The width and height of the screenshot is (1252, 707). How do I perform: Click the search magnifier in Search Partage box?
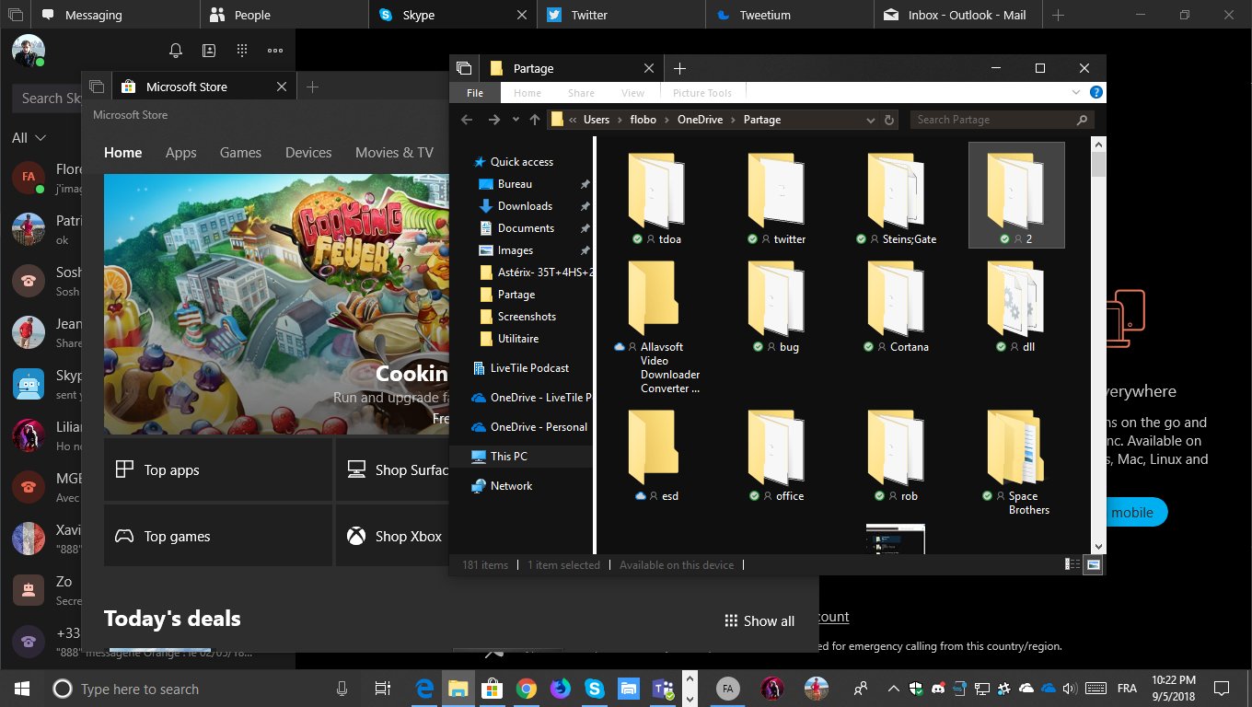[1082, 120]
